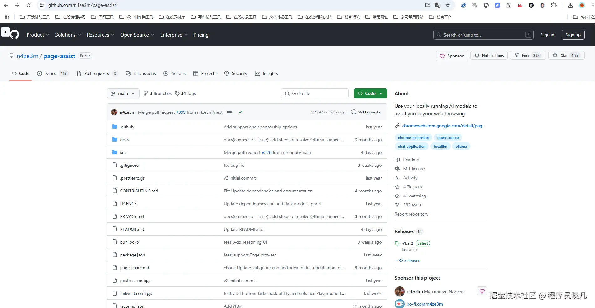Click the n4ze3m avatar in the commit row
The height and width of the screenshot is (308, 595).
tap(114, 112)
